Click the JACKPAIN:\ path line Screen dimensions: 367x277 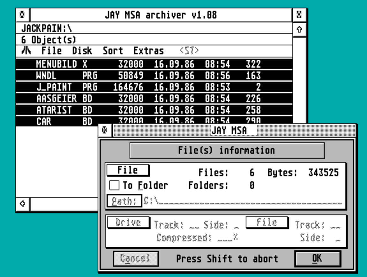(x=154, y=28)
